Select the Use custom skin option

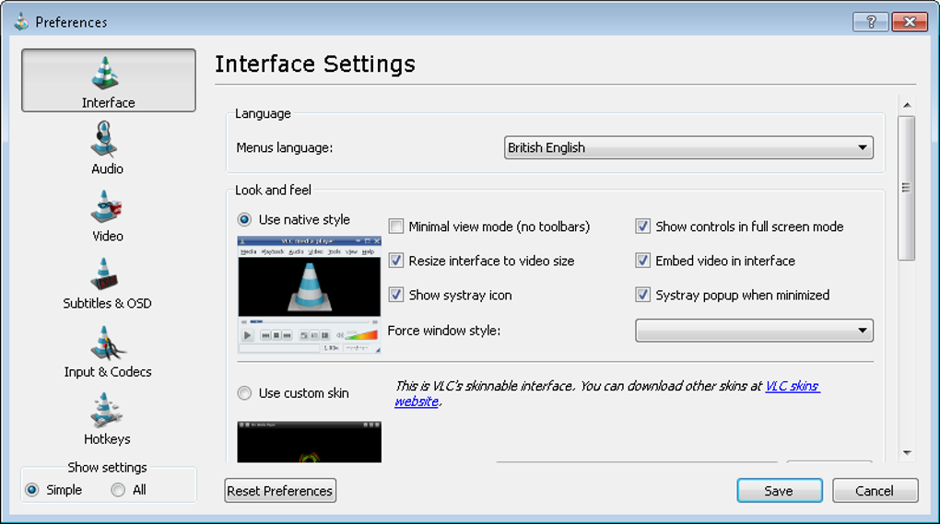[244, 393]
